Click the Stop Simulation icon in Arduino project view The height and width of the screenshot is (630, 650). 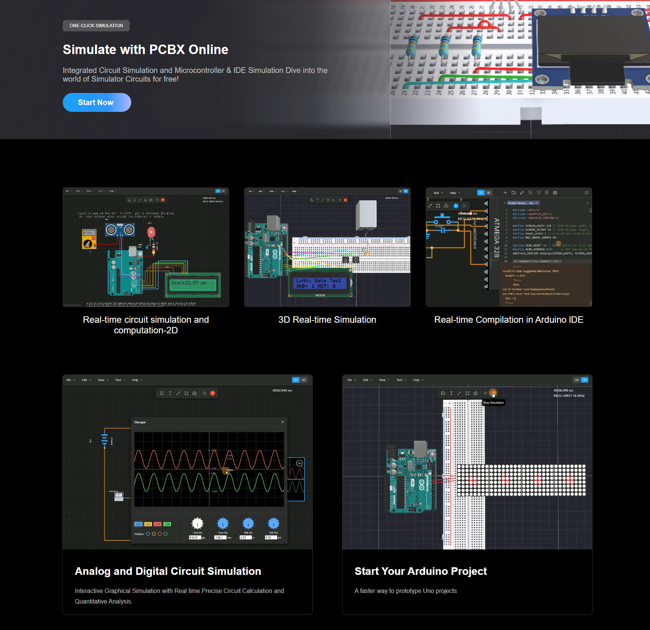point(493,393)
